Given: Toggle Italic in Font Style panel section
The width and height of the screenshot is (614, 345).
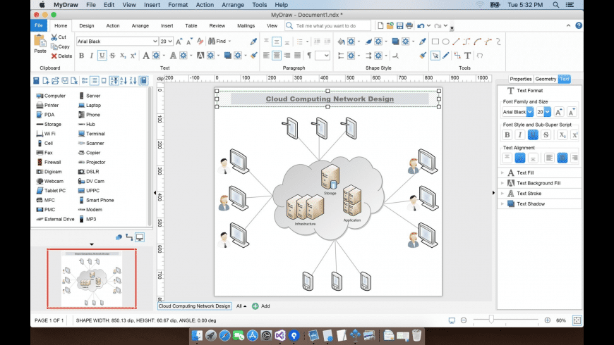Looking at the screenshot, I should pos(520,134).
